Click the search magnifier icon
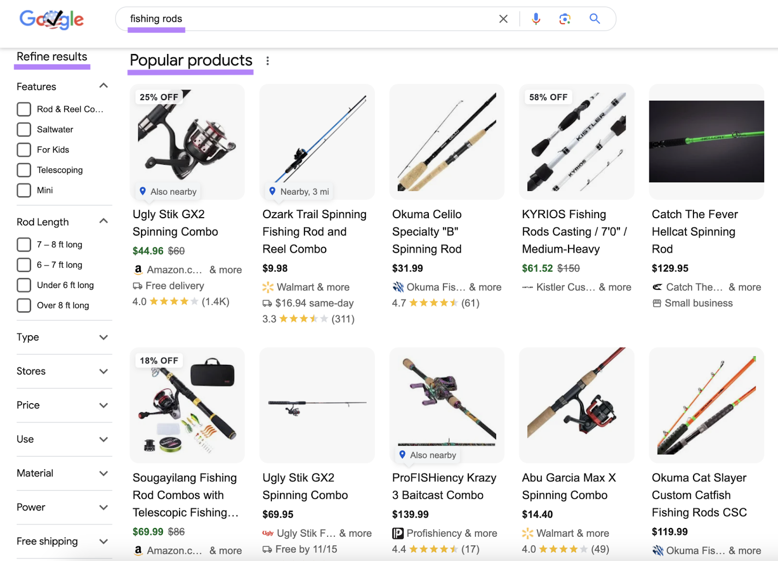 point(594,18)
